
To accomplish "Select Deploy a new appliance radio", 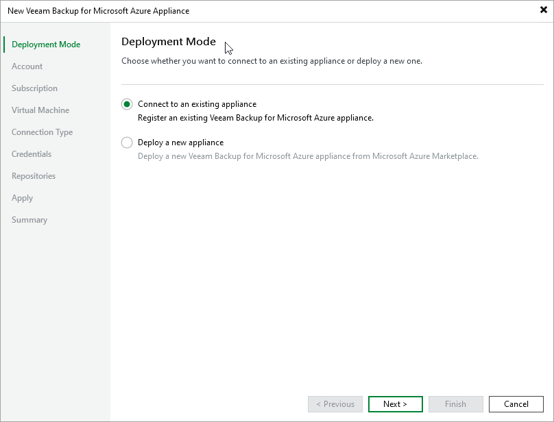I will click(127, 142).
